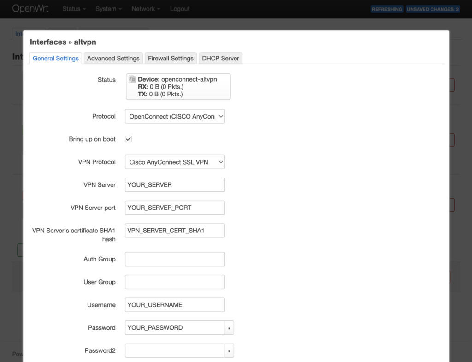Viewport: 472px width, 362px height.
Task: Click the device icon in Status box
Action: pos(132,79)
